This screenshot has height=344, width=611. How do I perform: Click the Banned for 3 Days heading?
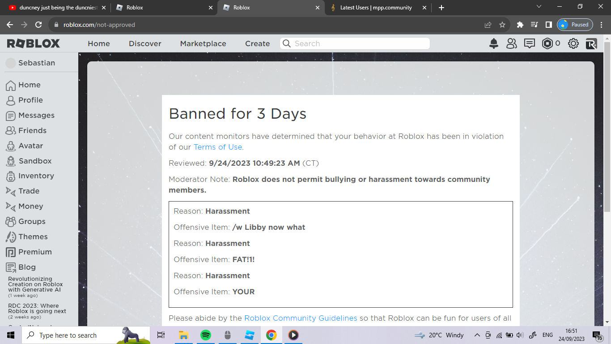[238, 114]
